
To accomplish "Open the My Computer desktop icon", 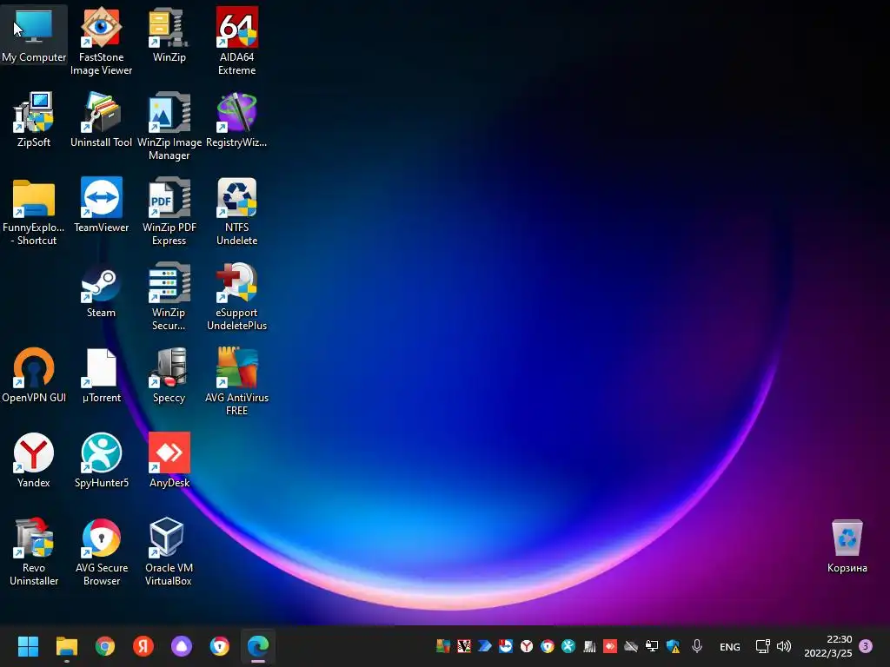I will 34,34.
